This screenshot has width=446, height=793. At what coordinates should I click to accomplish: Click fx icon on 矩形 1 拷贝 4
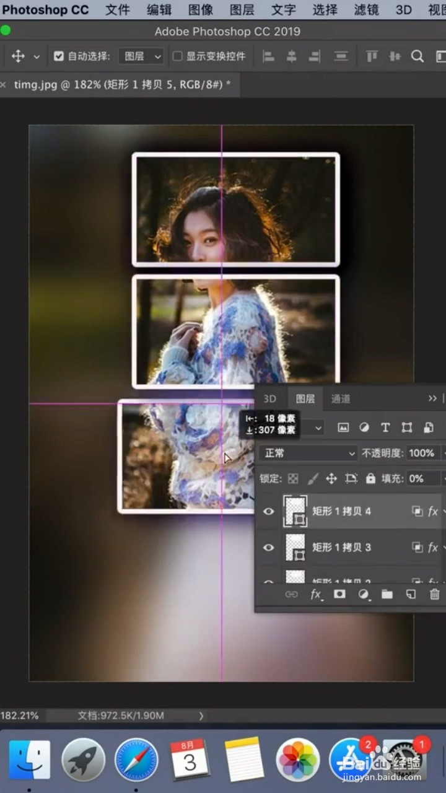click(x=432, y=512)
